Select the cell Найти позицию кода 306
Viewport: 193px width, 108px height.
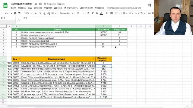tap(58, 41)
